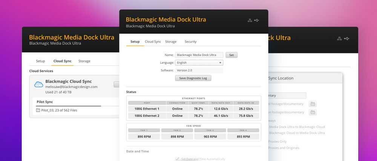
Task: Click the Fan 4 speed 893 RPM
Action: 243,137
